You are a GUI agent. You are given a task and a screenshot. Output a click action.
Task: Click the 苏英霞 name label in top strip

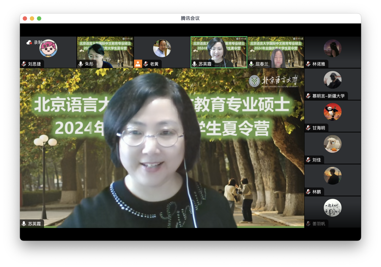205,64
